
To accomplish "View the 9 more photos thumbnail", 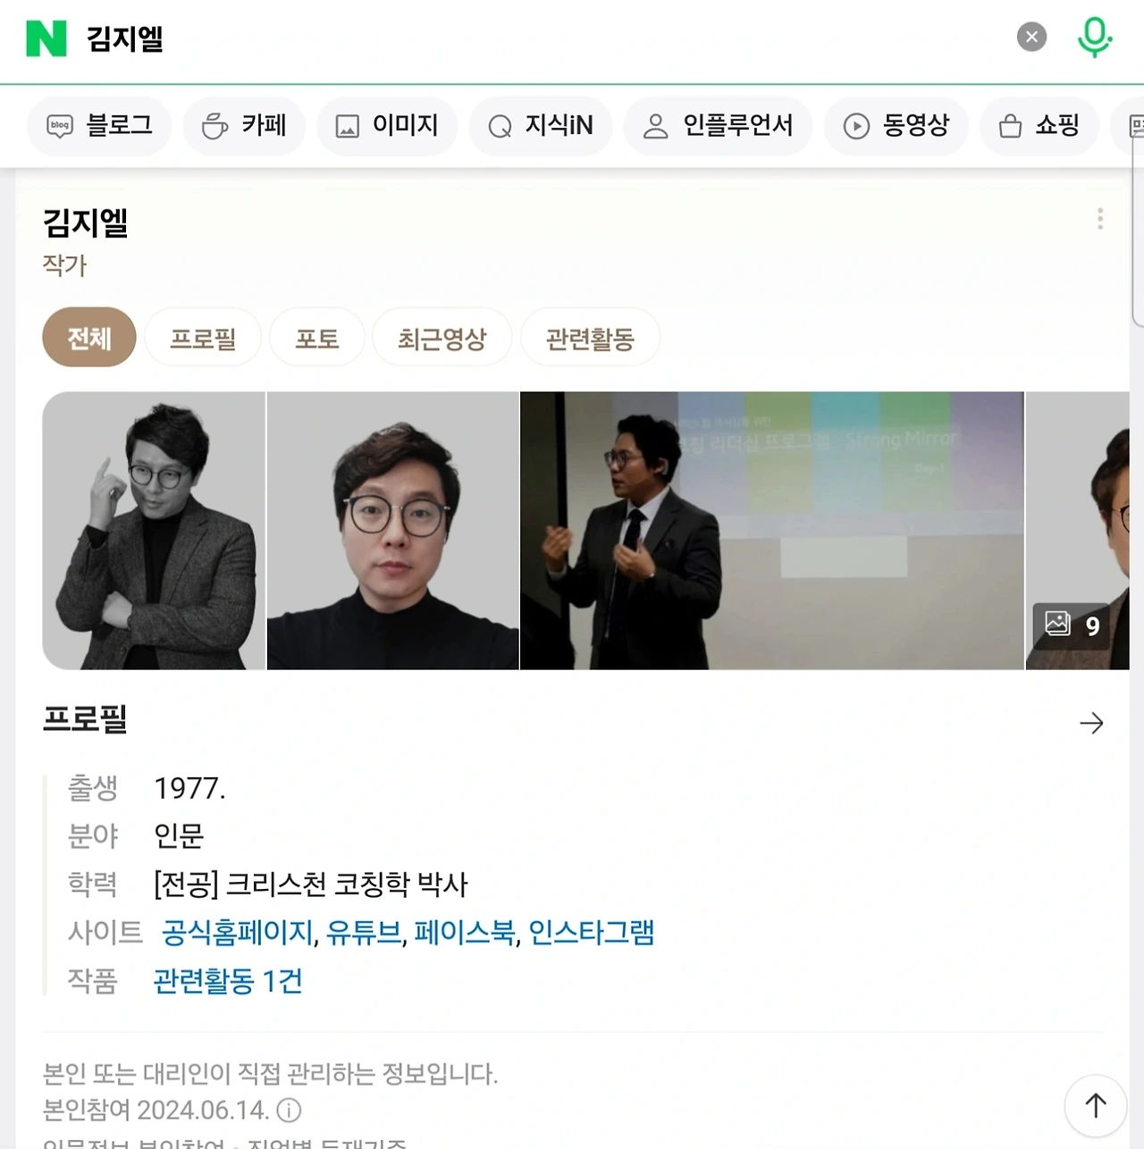I will [1077, 531].
